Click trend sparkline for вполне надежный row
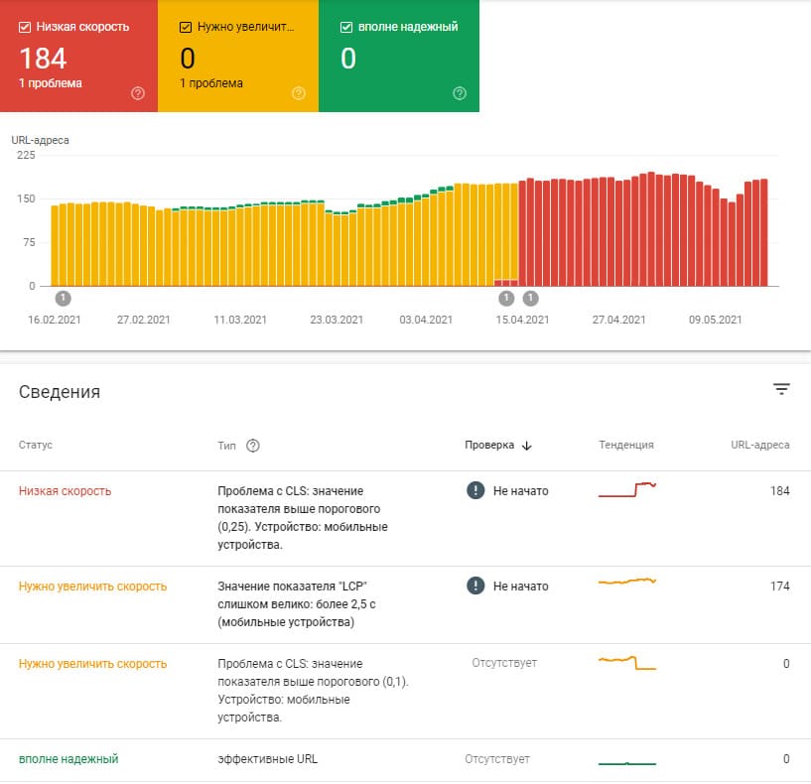The image size is (811, 784). coord(627,761)
